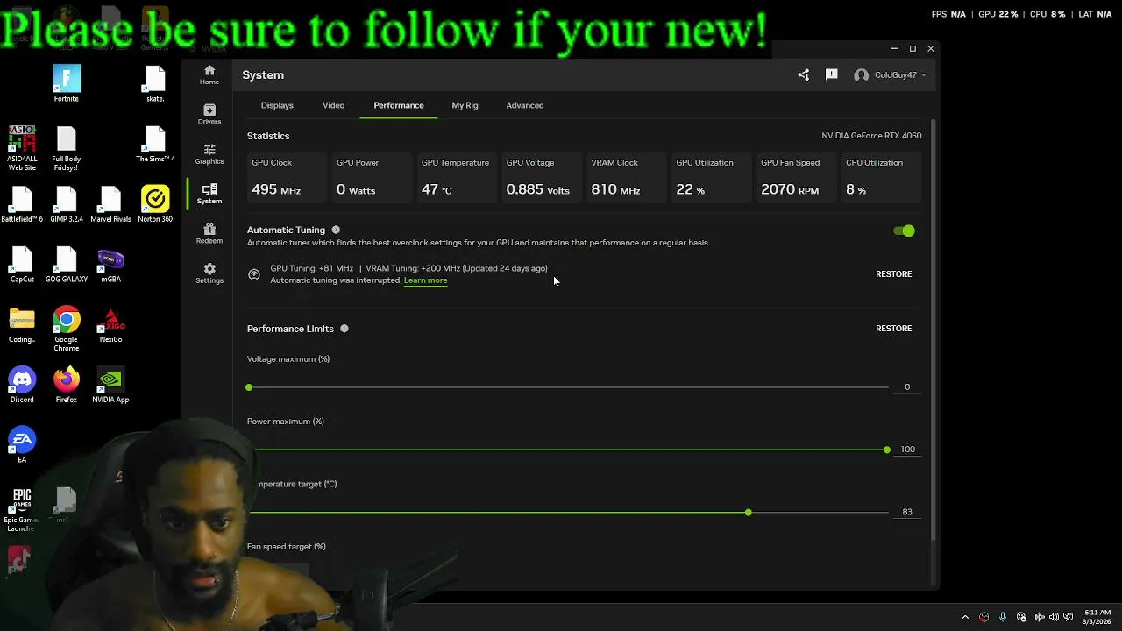Select the Fortnite desktop shortcut
1122x631 pixels.
pyautogui.click(x=67, y=84)
